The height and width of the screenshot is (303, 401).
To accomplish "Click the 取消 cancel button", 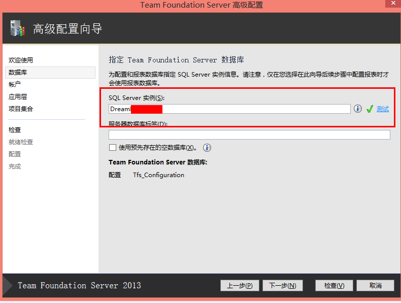I will click(x=375, y=285).
